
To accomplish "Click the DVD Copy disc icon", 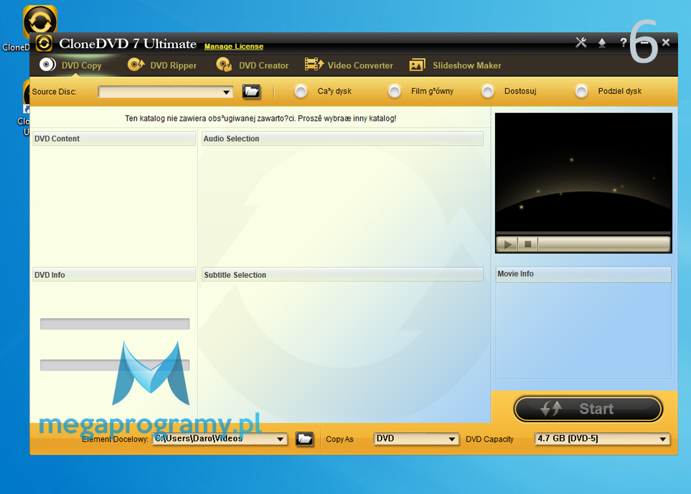I will 47,65.
